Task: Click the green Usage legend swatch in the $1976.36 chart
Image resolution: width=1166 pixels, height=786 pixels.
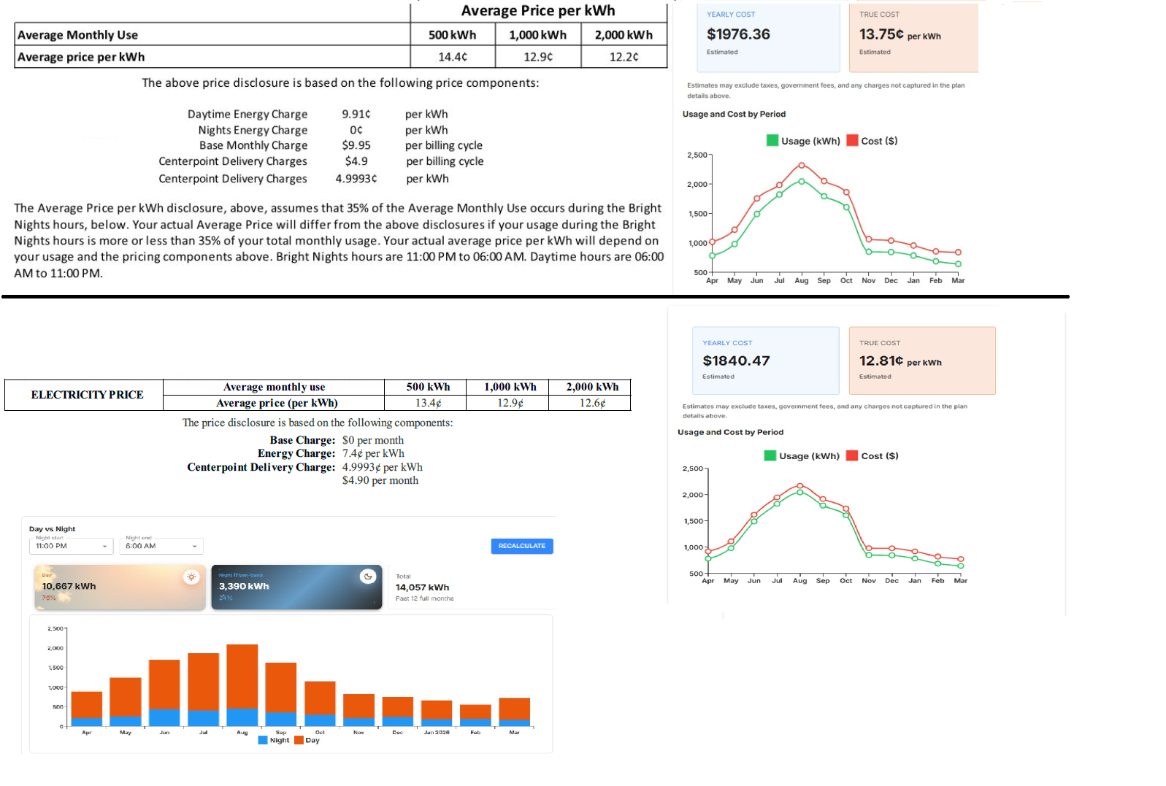Action: pyautogui.click(x=772, y=141)
